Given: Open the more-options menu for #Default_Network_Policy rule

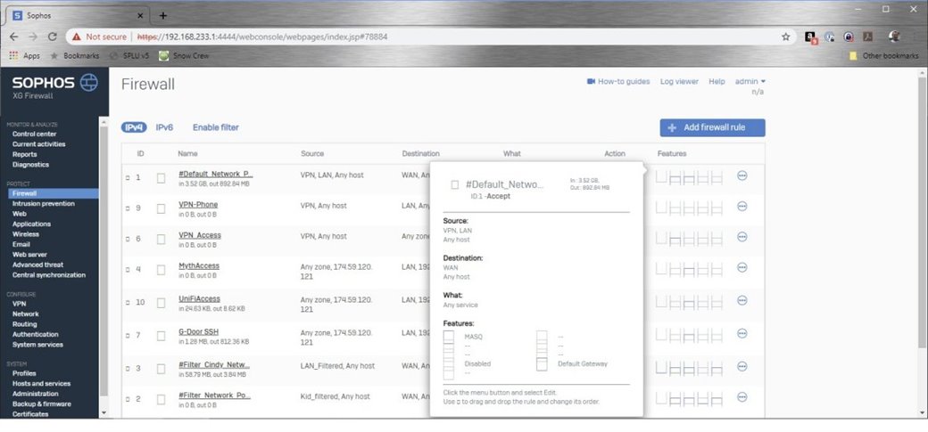Looking at the screenshot, I should click(742, 176).
